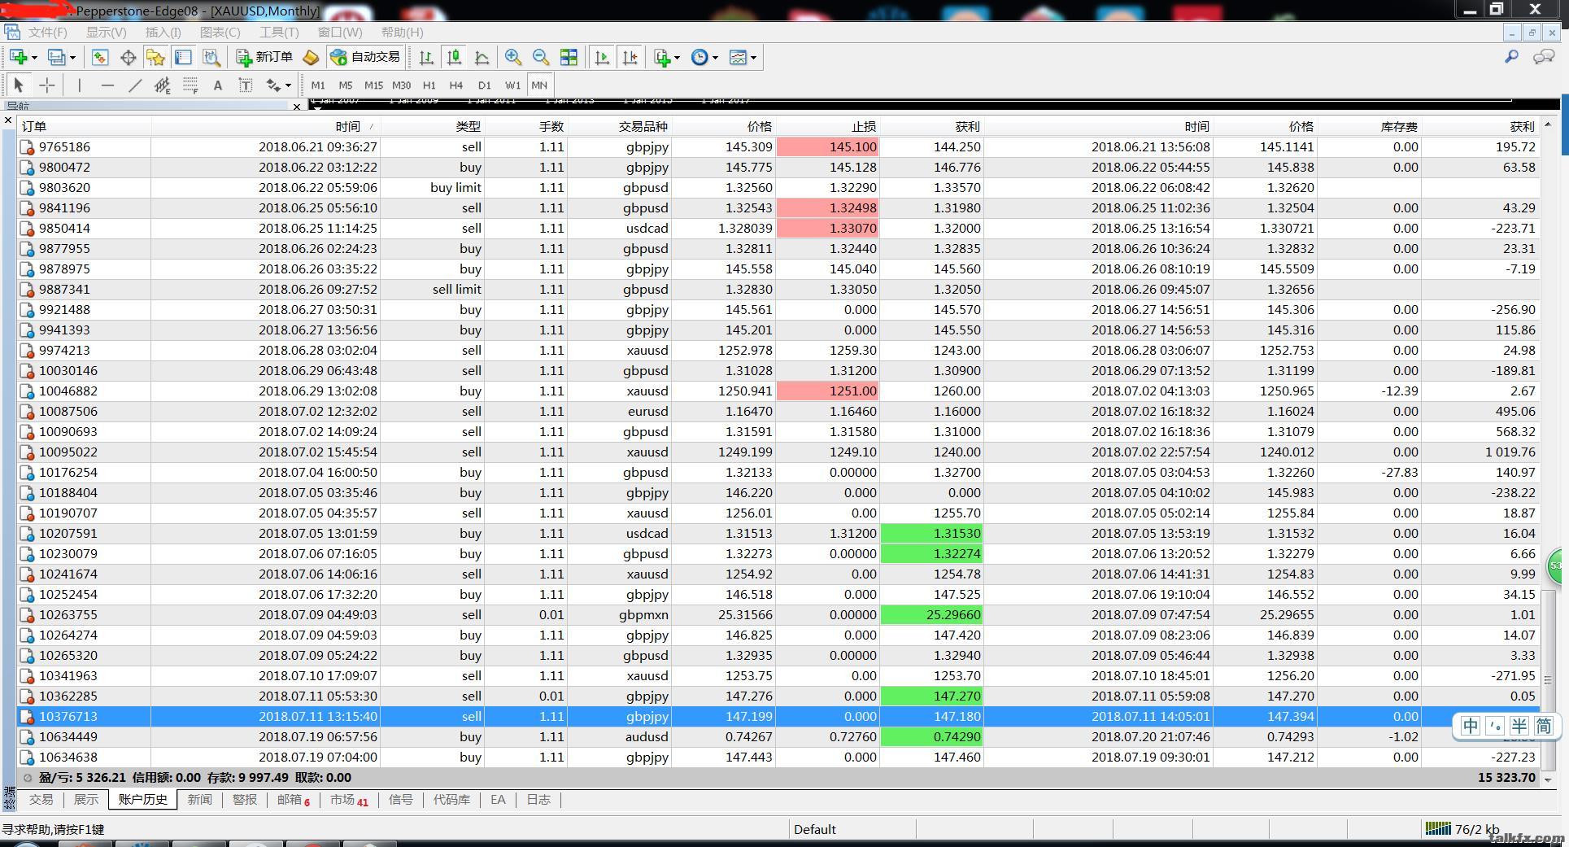Open the profiles icon
This screenshot has height=847, width=1569.
pos(56,57)
